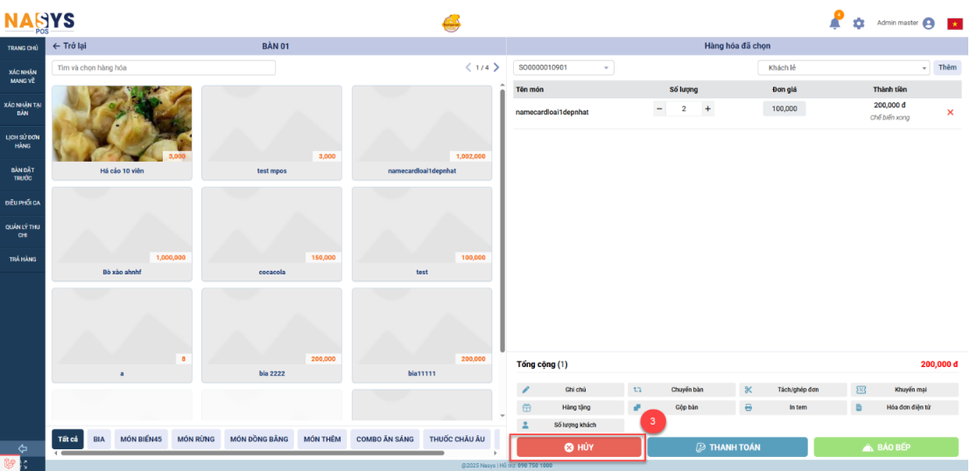Toggle fullscreen with the expand icon

[23, 464]
